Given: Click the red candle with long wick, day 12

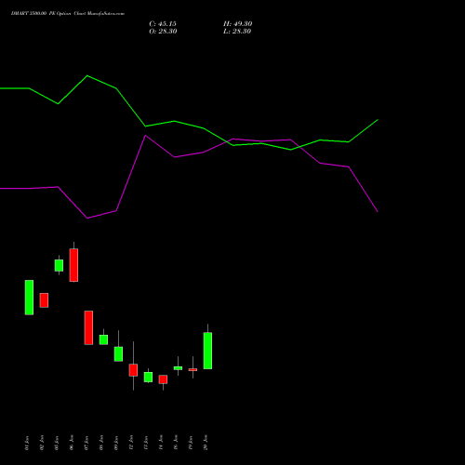Looking at the screenshot, I should [133, 370].
